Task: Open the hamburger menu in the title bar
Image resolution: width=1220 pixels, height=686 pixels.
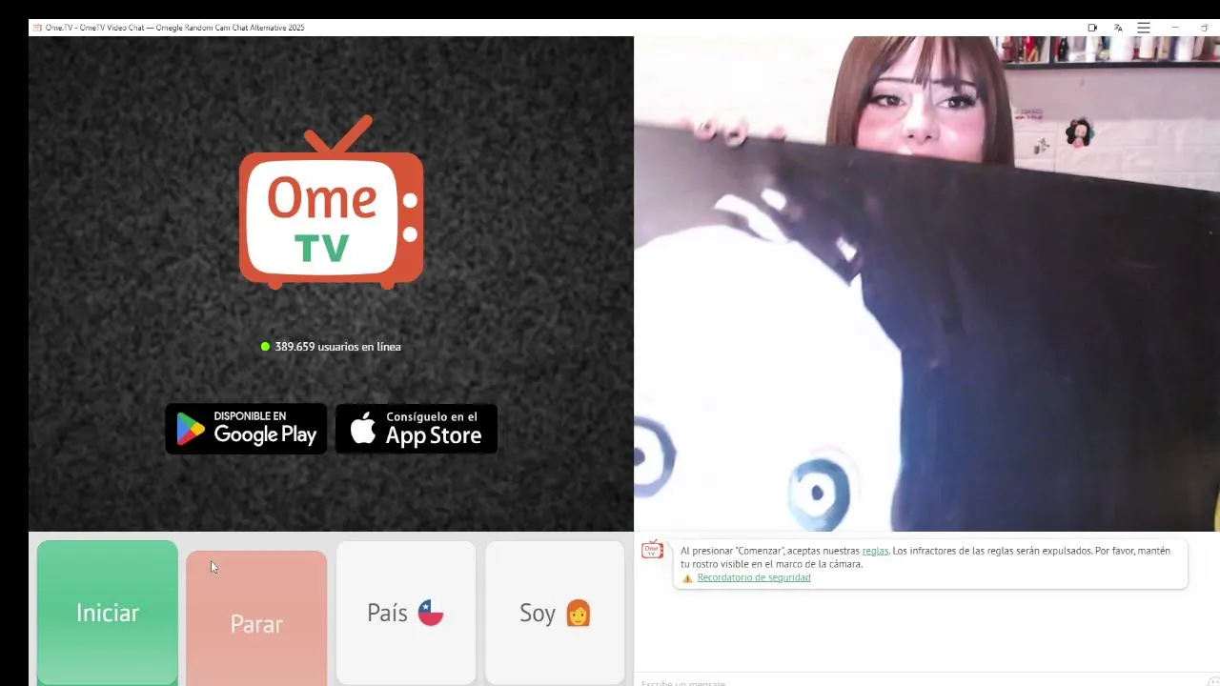Action: tap(1144, 28)
